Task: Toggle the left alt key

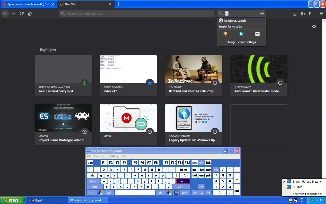Action: (109, 193)
